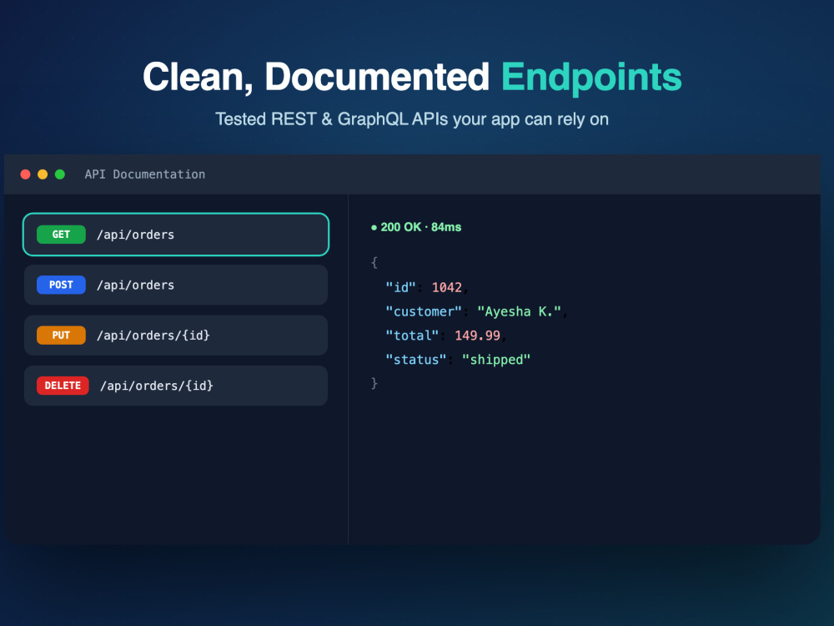Click the opening curly brace of JSON
The width and height of the screenshot is (834, 626).
point(374,262)
